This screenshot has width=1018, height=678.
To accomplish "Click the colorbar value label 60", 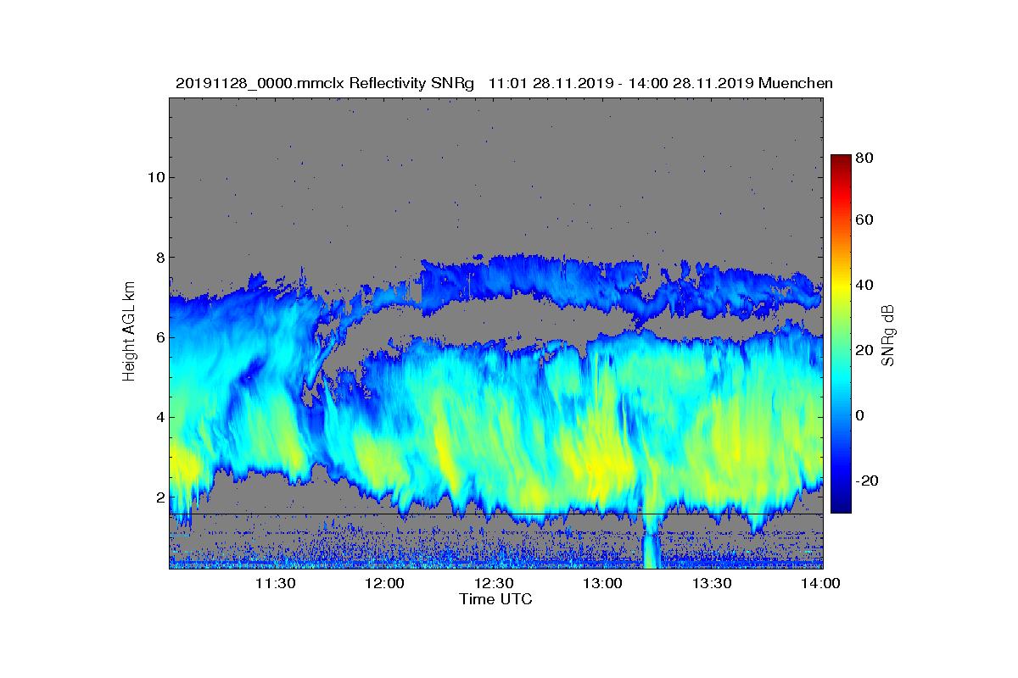I will [x=866, y=220].
